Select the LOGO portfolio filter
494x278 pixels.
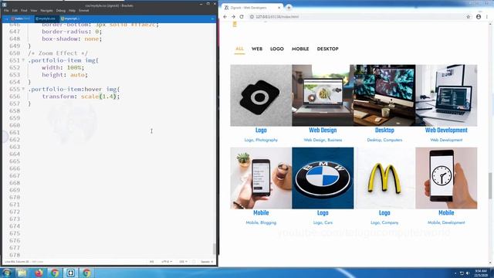coord(277,49)
